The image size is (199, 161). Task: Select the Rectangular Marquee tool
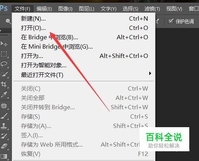tap(4, 54)
